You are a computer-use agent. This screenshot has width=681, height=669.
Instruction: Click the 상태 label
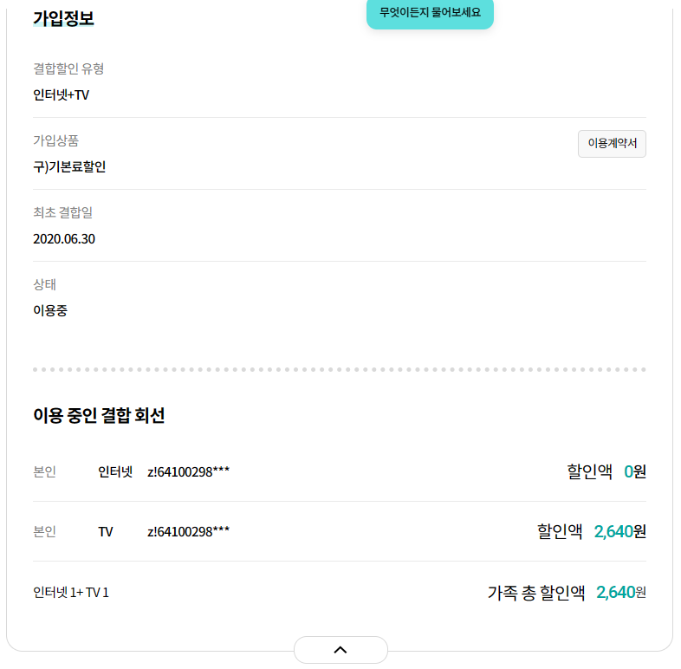44,284
